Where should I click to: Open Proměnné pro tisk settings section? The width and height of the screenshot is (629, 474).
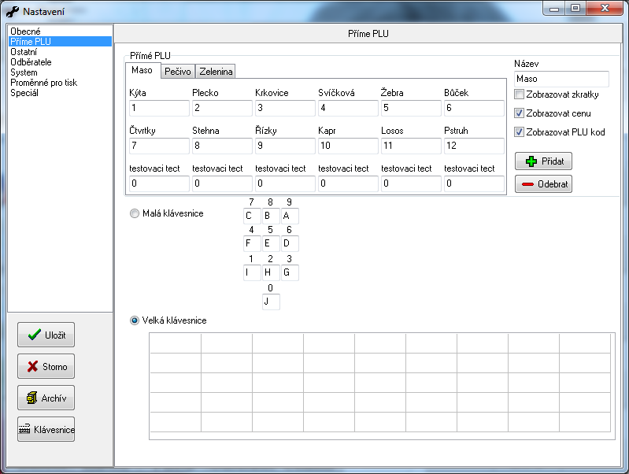click(43, 83)
